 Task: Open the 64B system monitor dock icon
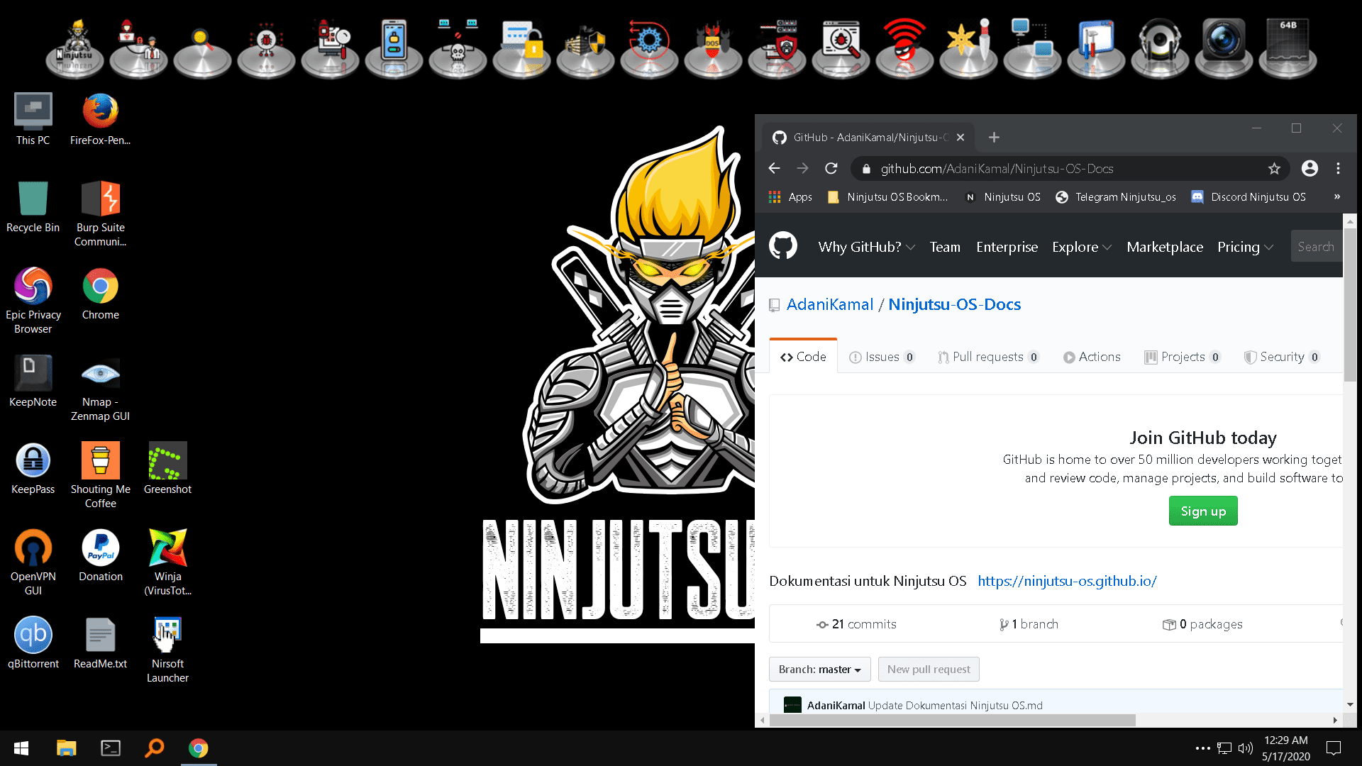tap(1288, 48)
